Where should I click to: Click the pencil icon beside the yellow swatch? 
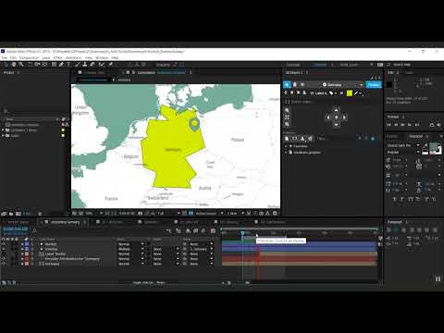click(356, 92)
